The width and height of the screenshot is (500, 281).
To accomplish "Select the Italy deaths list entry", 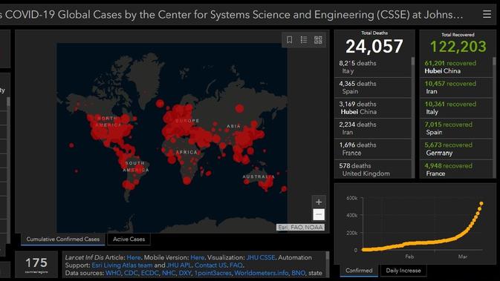I will pyautogui.click(x=372, y=67).
